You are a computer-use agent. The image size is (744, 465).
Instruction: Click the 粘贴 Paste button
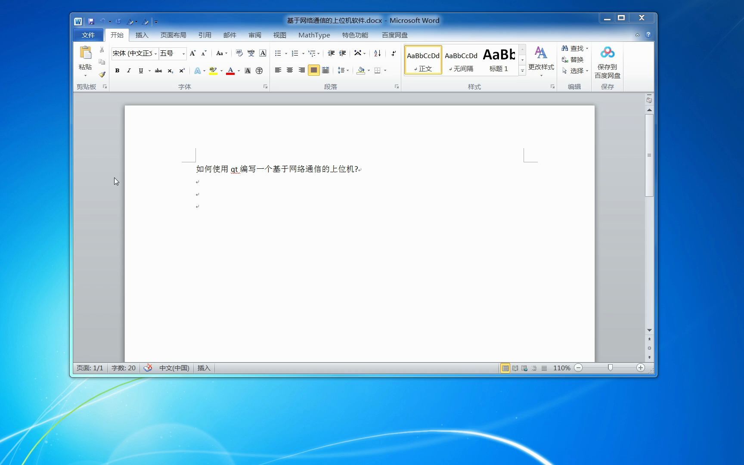pos(85,61)
